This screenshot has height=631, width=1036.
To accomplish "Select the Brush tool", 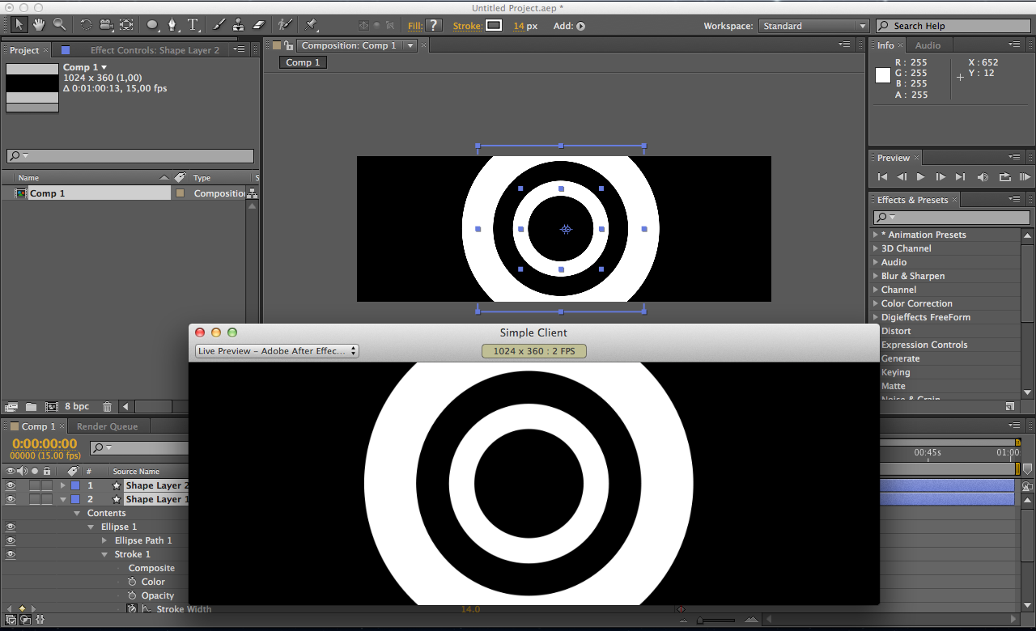I will tap(219, 25).
